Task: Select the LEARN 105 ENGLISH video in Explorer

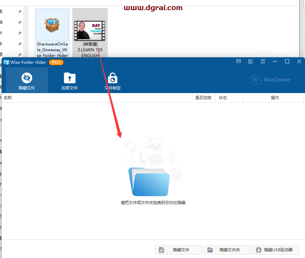Action: tap(90, 33)
